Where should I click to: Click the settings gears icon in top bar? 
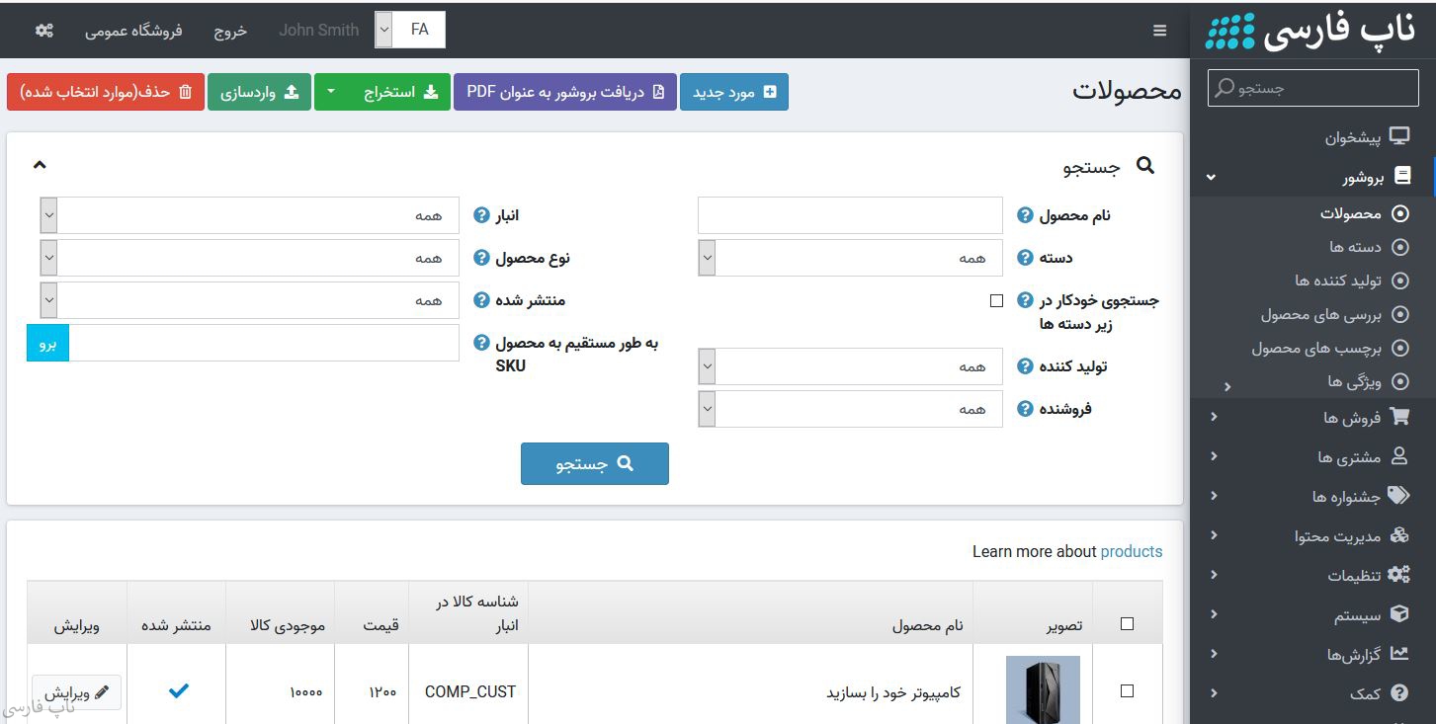(44, 30)
